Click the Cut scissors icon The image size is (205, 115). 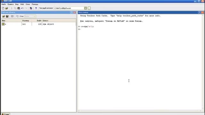12,8
